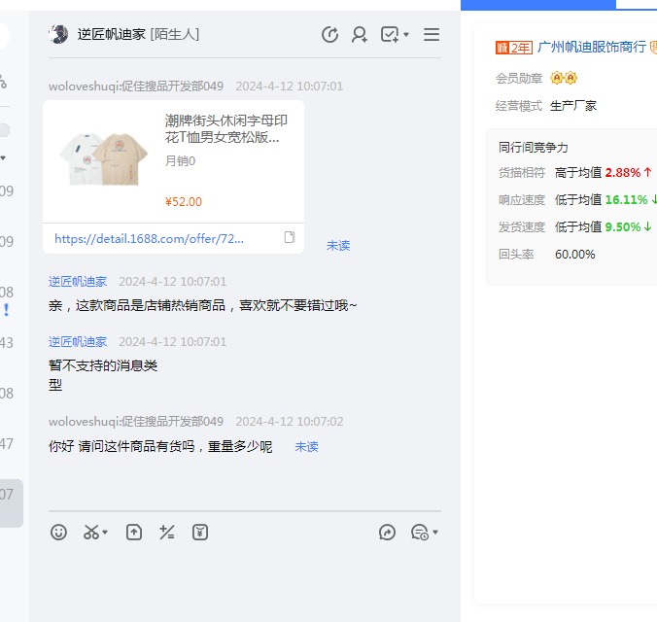Click the forward message arrow icon
657x622 pixels.
[x=387, y=533]
